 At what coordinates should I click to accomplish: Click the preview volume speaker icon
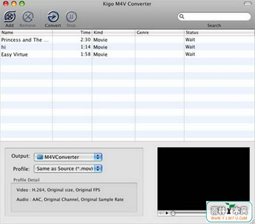161,213
